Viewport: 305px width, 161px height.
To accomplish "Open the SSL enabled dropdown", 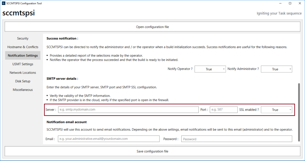I will 276,110.
